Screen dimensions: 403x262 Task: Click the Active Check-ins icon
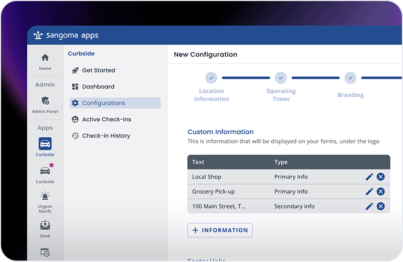click(75, 119)
